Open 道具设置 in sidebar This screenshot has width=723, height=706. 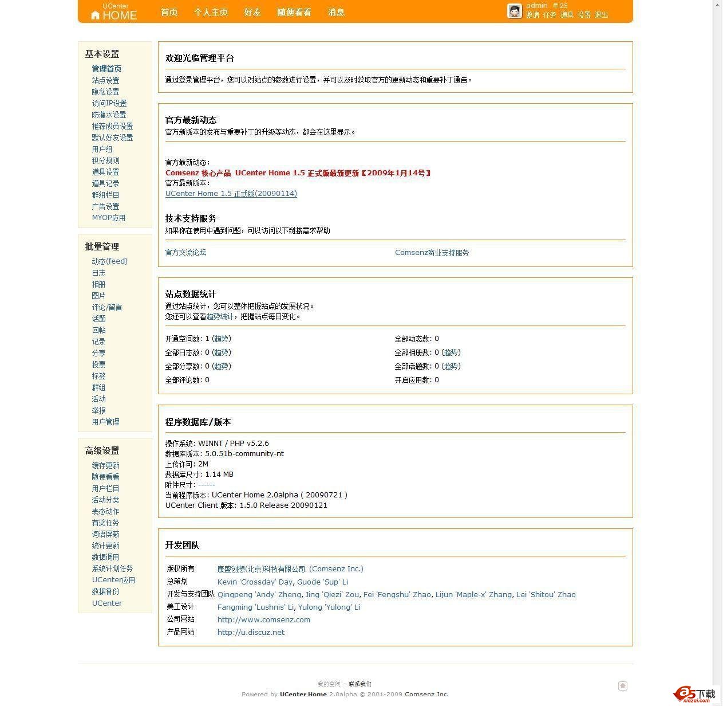click(x=105, y=172)
